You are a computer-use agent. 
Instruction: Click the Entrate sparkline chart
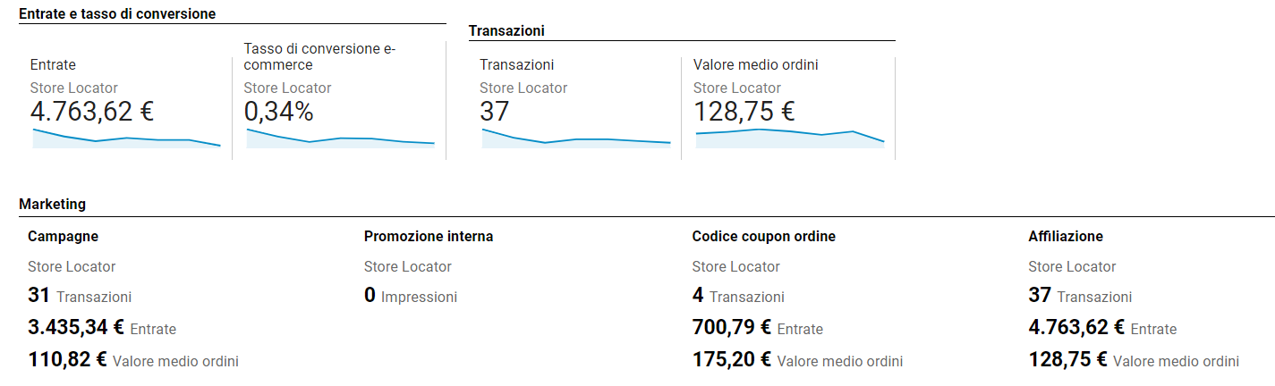pos(126,138)
